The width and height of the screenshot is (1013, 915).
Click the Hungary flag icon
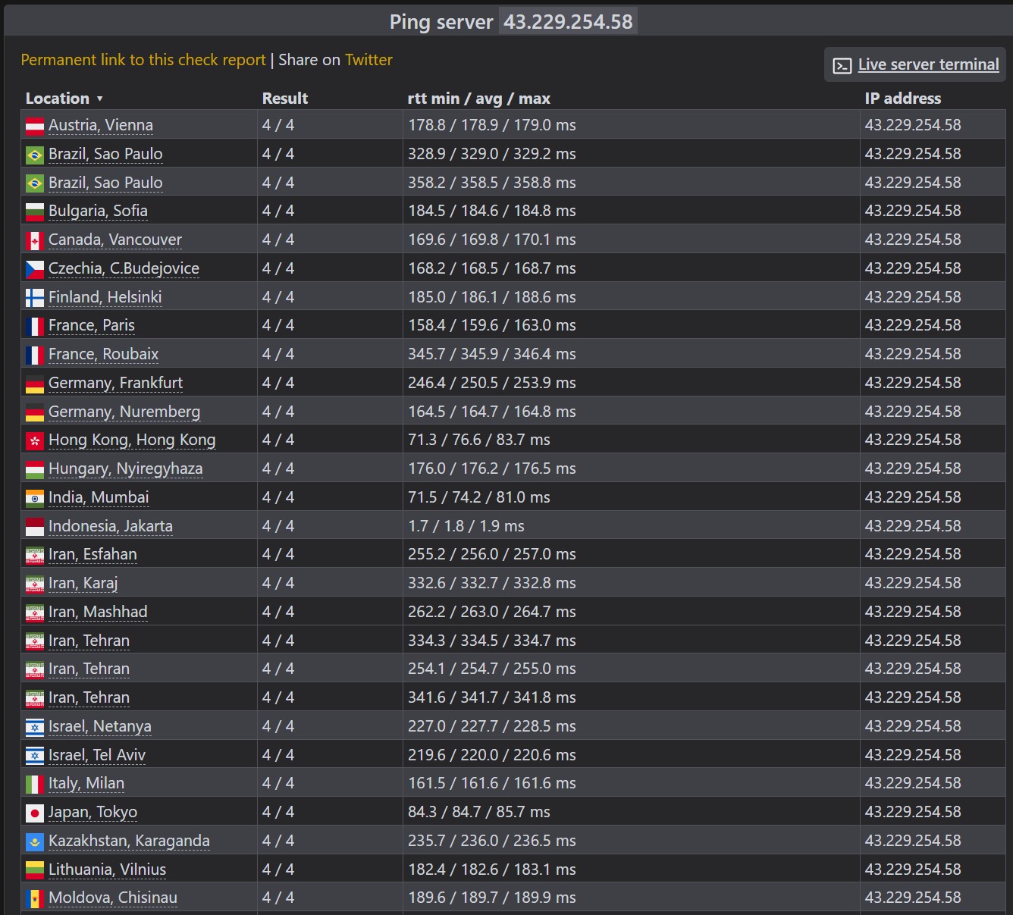pos(35,469)
